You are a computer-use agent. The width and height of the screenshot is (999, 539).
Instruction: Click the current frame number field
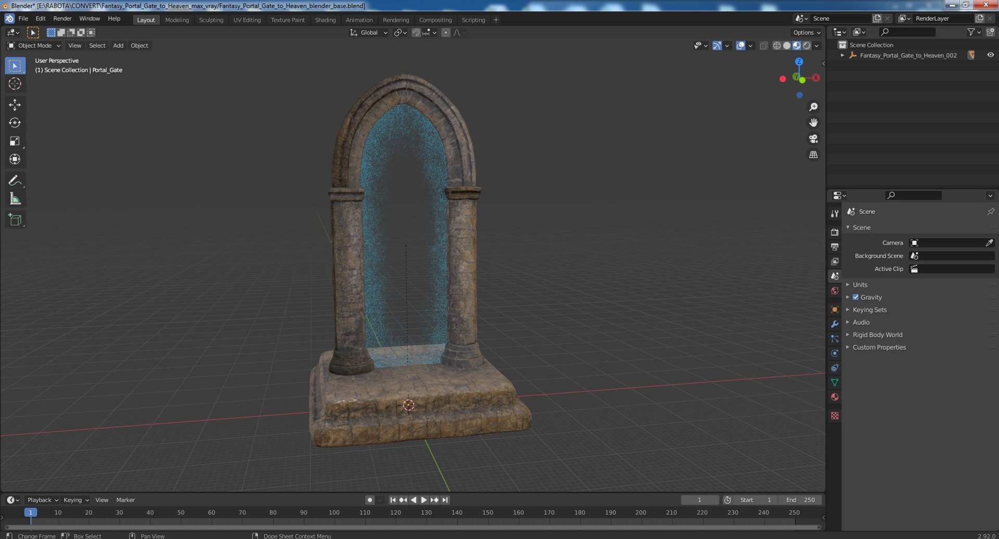click(x=700, y=500)
